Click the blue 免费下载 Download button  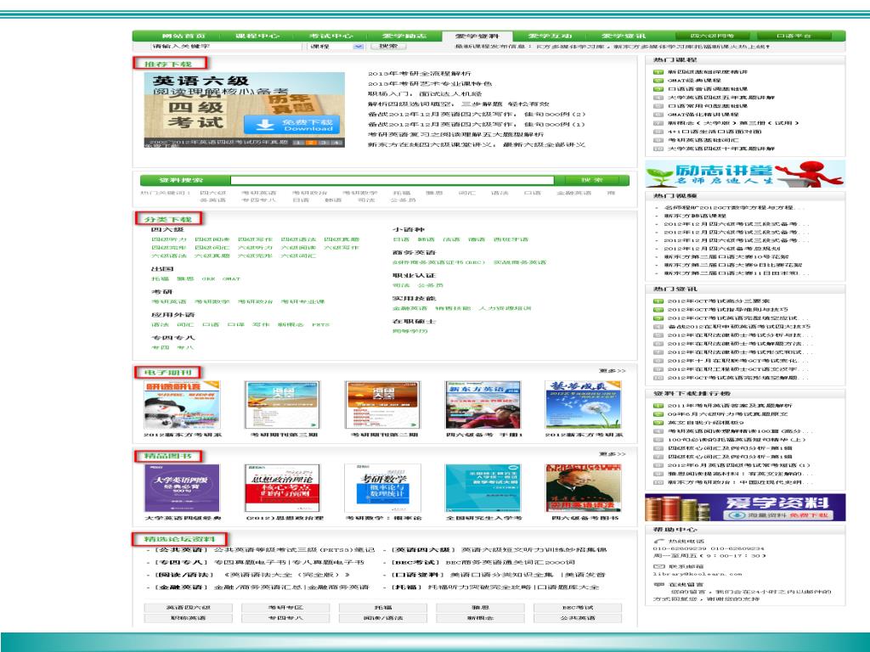point(300,124)
